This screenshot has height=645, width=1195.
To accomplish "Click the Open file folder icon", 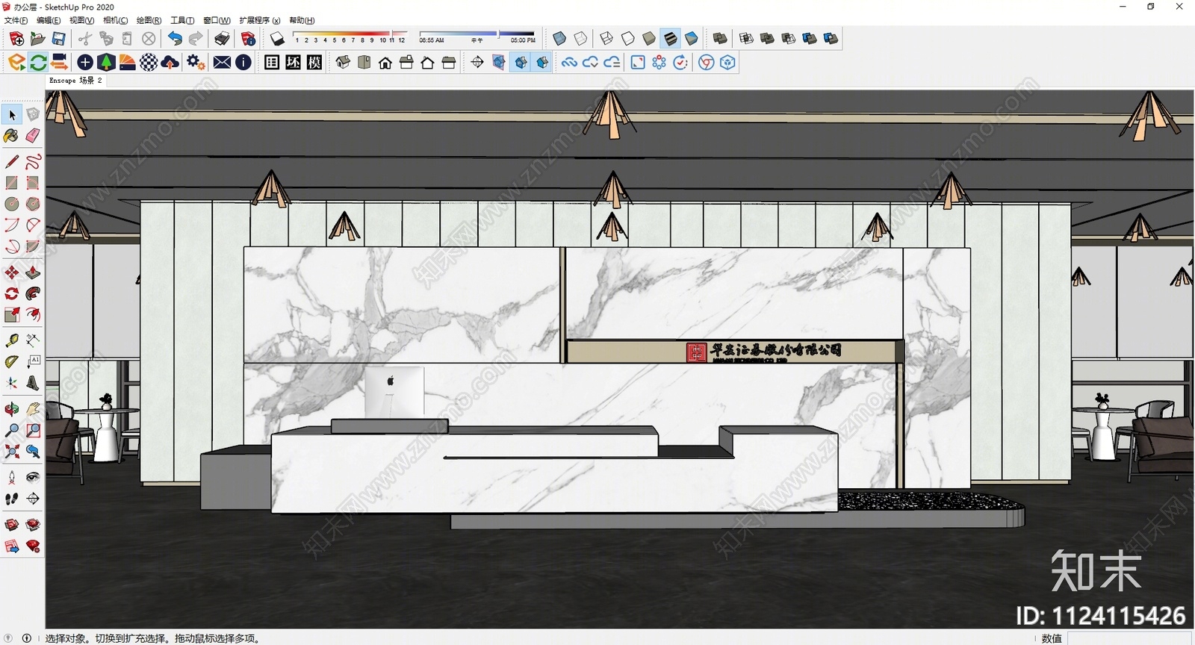I will pyautogui.click(x=37, y=39).
